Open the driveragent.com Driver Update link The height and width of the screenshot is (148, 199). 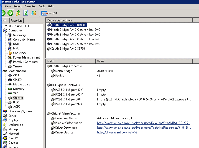pos(117,133)
